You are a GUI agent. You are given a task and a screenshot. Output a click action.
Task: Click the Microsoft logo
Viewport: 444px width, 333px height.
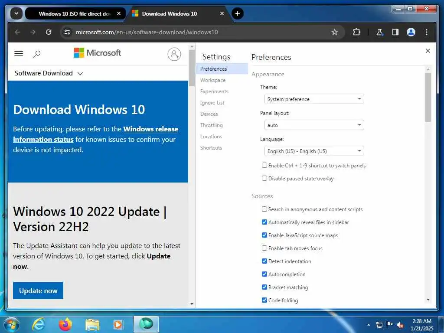[x=98, y=52]
